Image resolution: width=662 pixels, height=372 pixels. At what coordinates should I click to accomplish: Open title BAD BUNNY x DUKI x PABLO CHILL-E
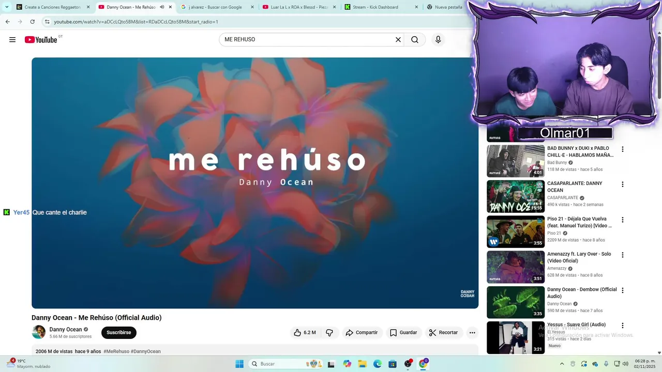(x=580, y=151)
